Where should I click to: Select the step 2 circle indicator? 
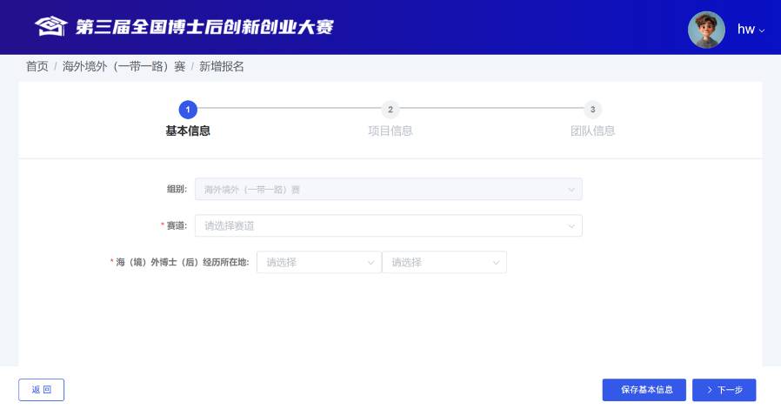click(x=390, y=110)
